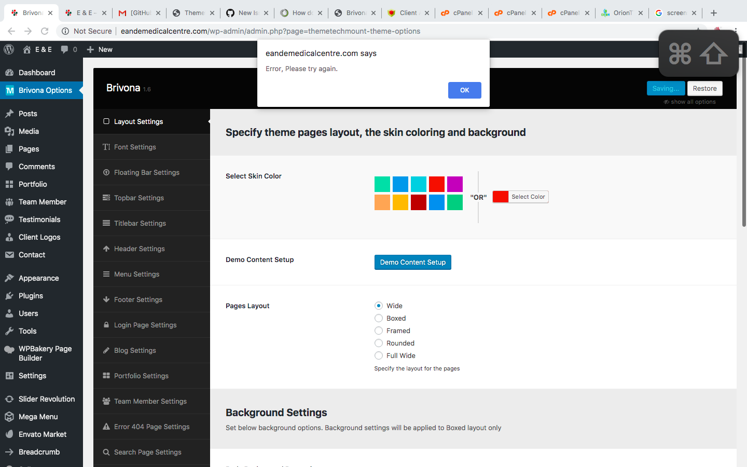Click the Users icon in sidebar
Viewport: 747px width, 467px height.
(9, 313)
